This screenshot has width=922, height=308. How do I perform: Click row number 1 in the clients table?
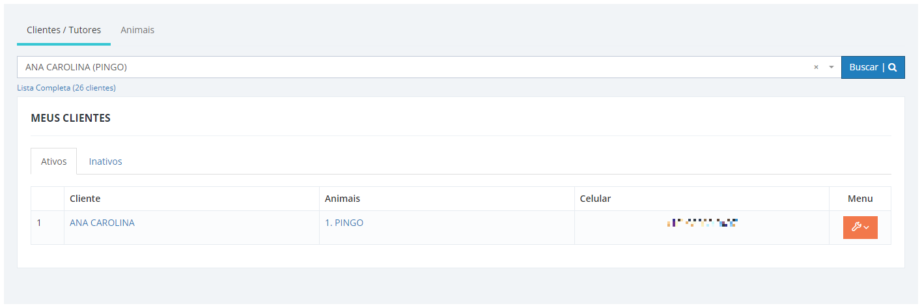click(39, 223)
